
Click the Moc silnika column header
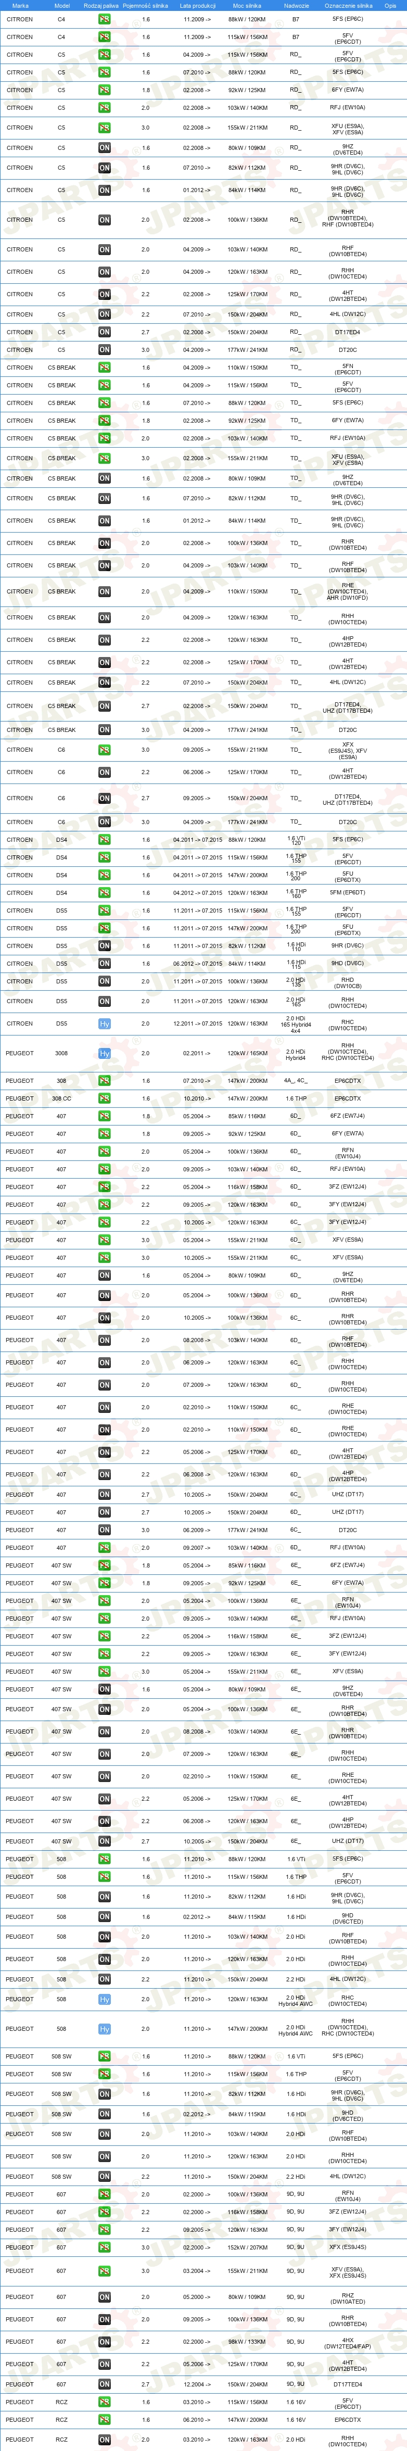[x=247, y=6]
